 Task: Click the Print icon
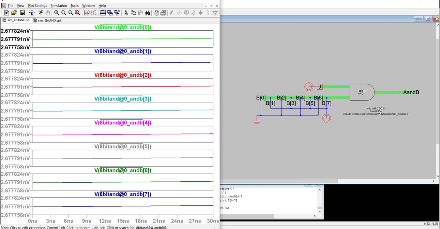(163, 13)
